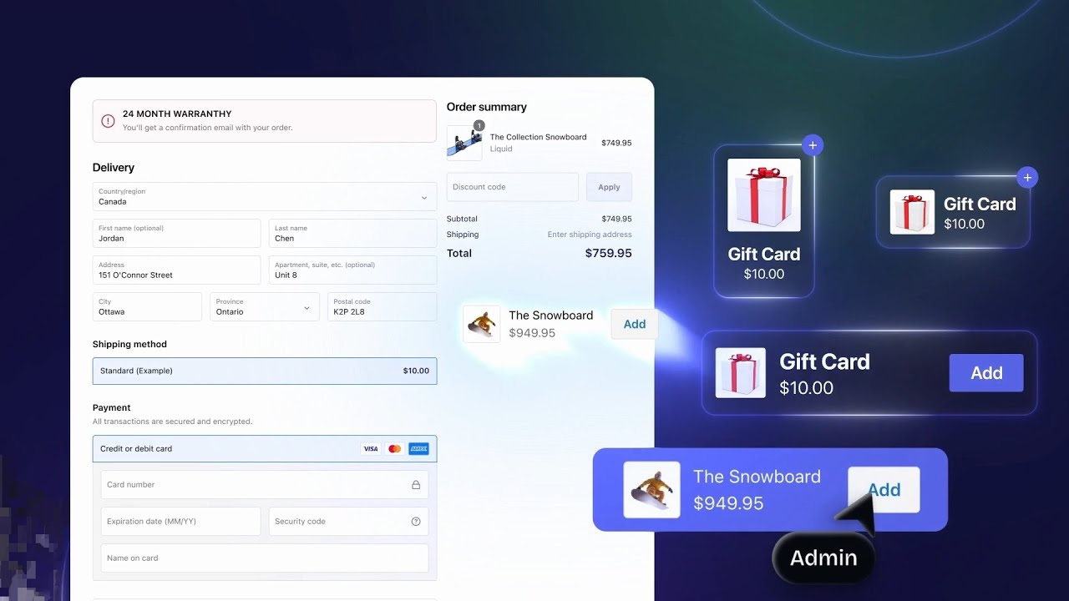Click gift box image on tall Gift Card card
Image resolution: width=1069 pixels, height=601 pixels.
click(764, 195)
